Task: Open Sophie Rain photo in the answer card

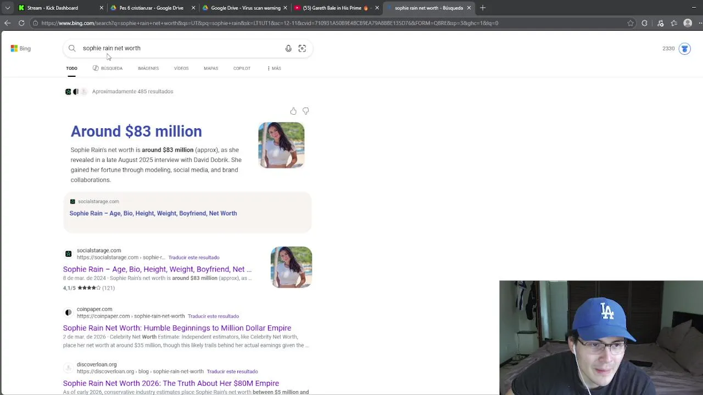Action: tap(281, 145)
